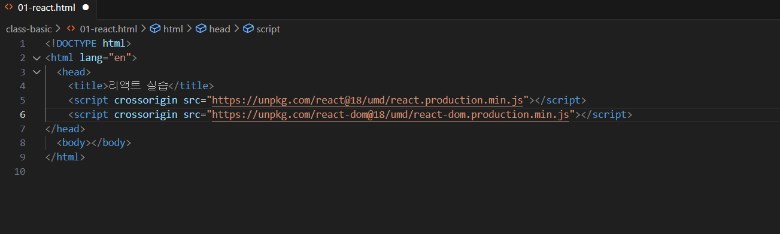
Task: Click line number 10 in gutter
Action: 20,172
